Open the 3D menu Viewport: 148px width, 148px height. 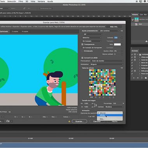point(27,1)
